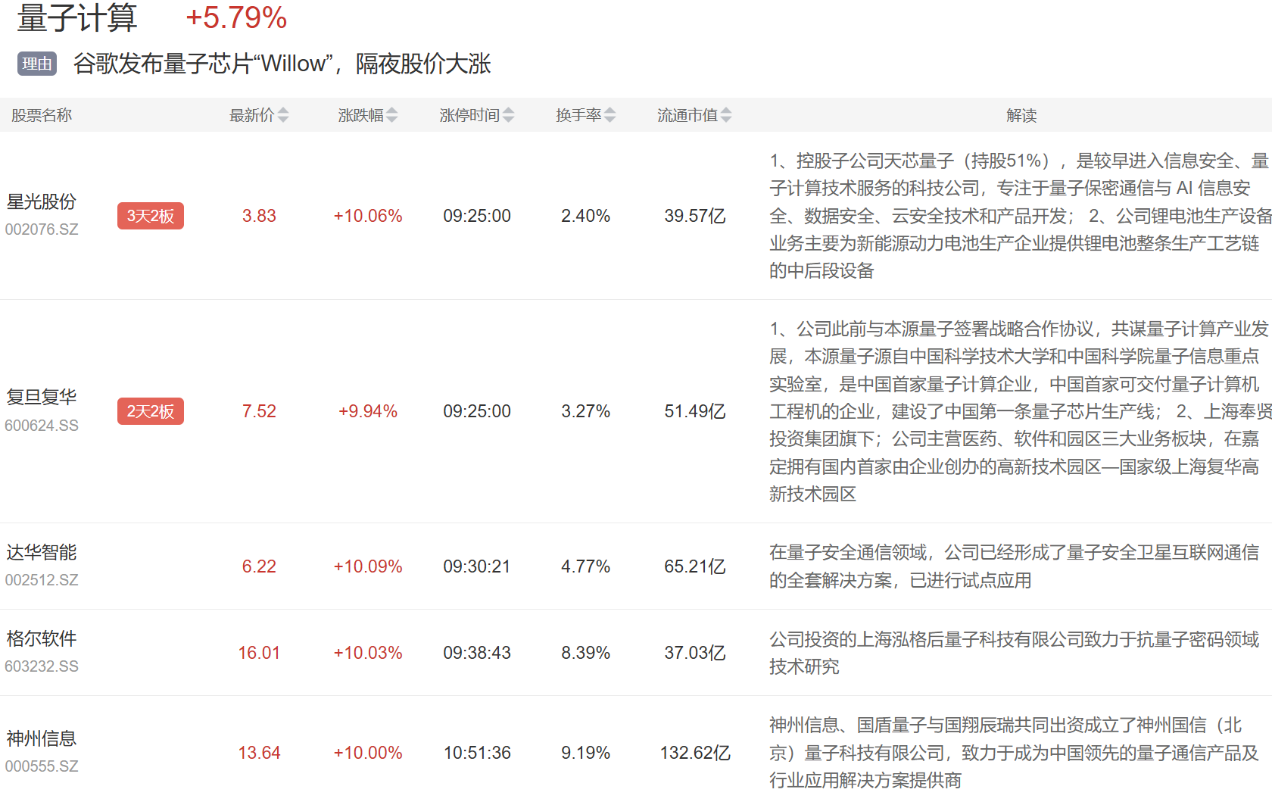Click the sort arrows beside 换手率
Image resolution: width=1272 pixels, height=805 pixels.
tap(610, 115)
